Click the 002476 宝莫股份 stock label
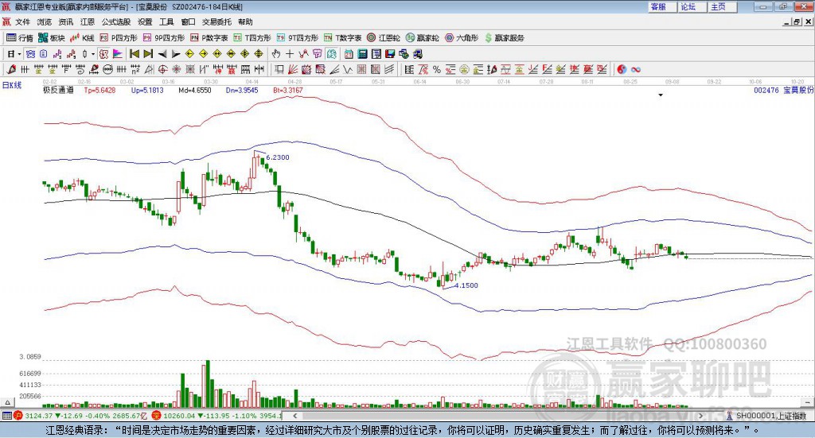 click(x=784, y=91)
